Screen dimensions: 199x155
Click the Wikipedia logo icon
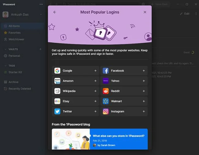pyautogui.click(x=57, y=91)
